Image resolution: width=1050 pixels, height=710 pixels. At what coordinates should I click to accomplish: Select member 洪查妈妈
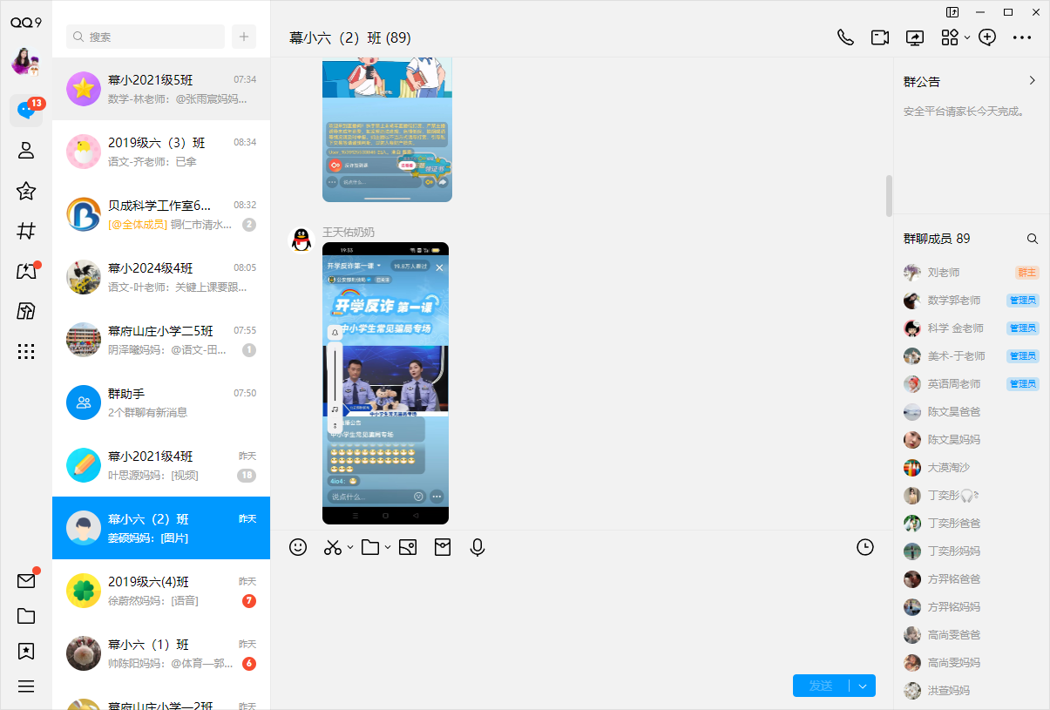coord(972,691)
